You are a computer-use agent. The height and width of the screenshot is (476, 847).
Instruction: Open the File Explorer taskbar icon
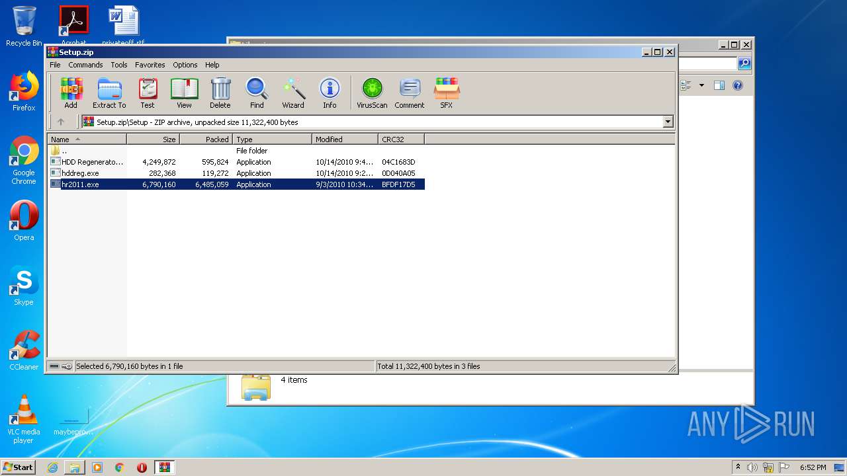click(x=75, y=467)
